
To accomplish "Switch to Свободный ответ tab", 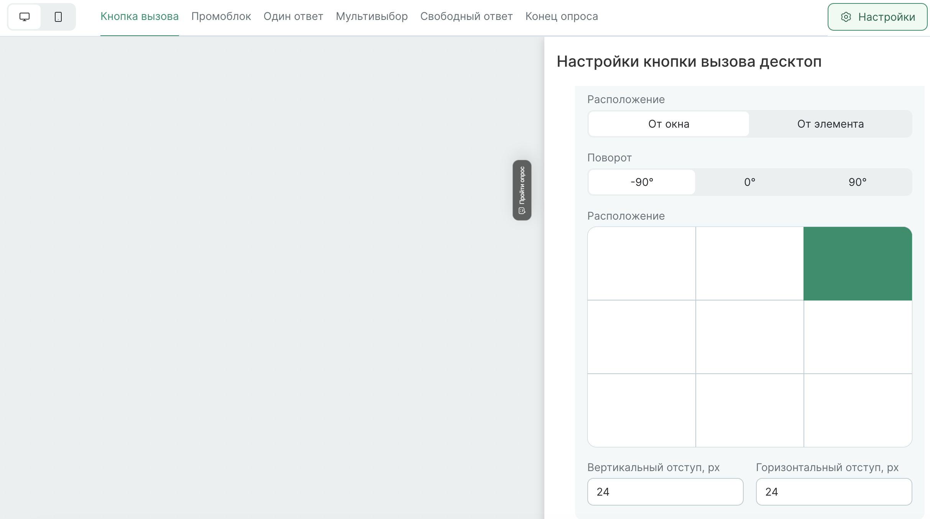I will [467, 16].
